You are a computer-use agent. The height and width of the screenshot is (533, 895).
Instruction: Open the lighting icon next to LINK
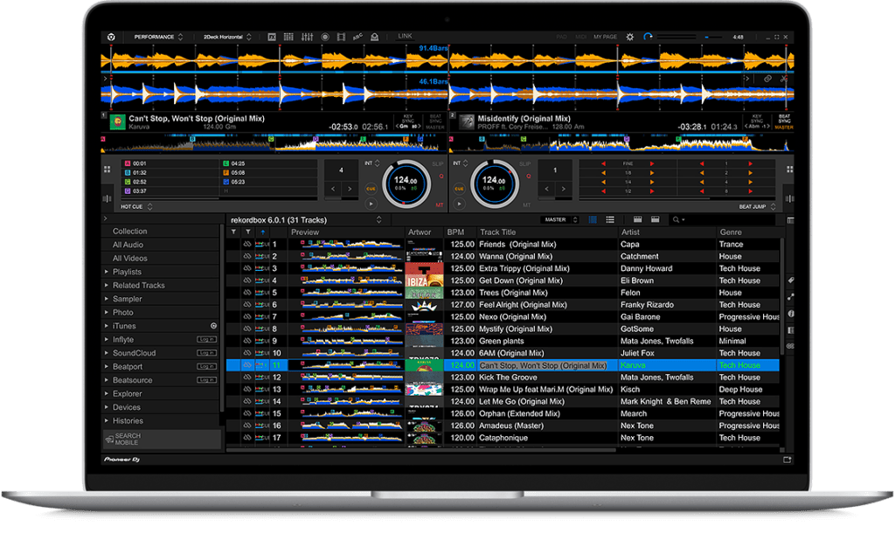click(x=374, y=37)
